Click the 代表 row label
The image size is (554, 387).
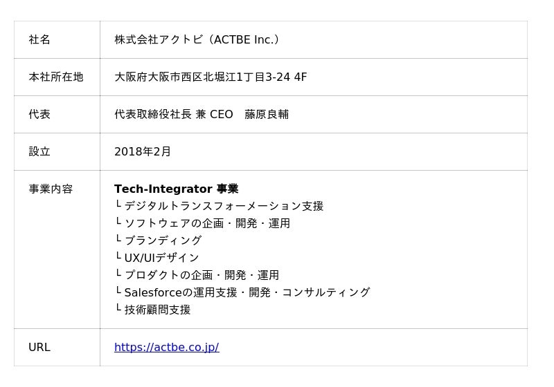point(39,114)
